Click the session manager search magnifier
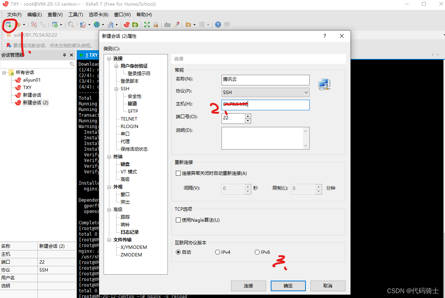Screen dimensions: 445x298 tap(72, 64)
